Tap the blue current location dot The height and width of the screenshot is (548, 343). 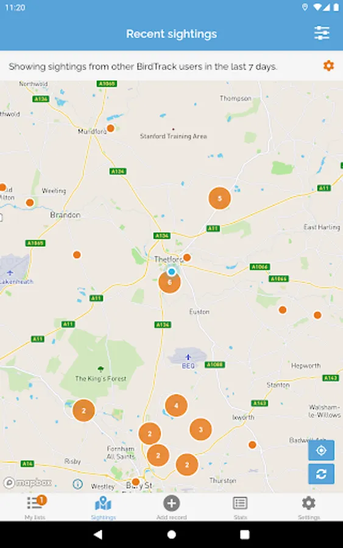pyautogui.click(x=171, y=272)
